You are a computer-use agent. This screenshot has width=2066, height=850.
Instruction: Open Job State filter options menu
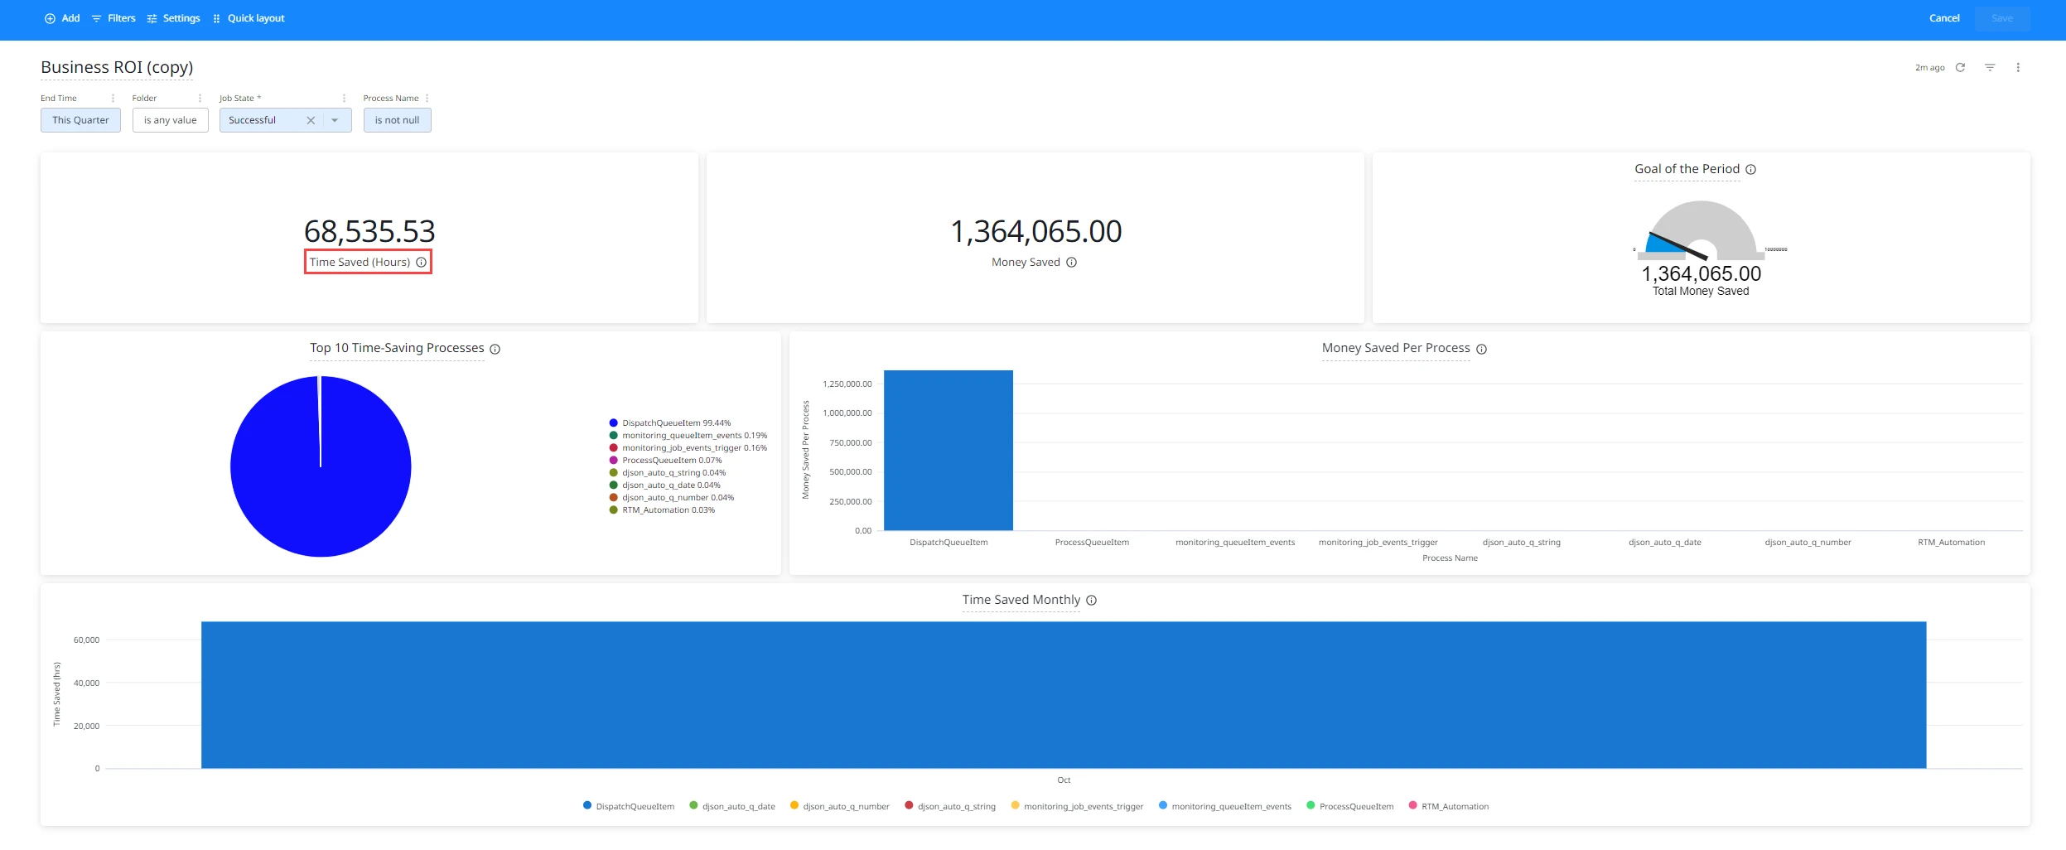345,99
